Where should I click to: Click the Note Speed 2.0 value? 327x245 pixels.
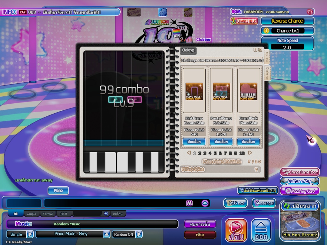click(287, 47)
